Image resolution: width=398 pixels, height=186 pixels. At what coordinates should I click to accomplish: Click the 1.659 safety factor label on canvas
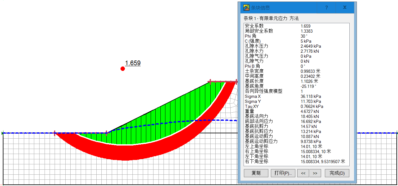[133, 63]
